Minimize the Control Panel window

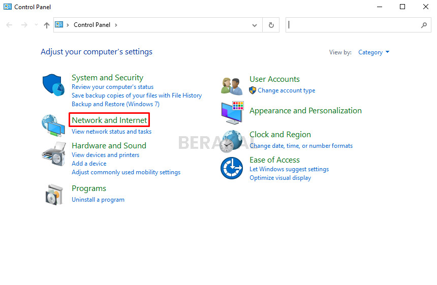coord(379,7)
